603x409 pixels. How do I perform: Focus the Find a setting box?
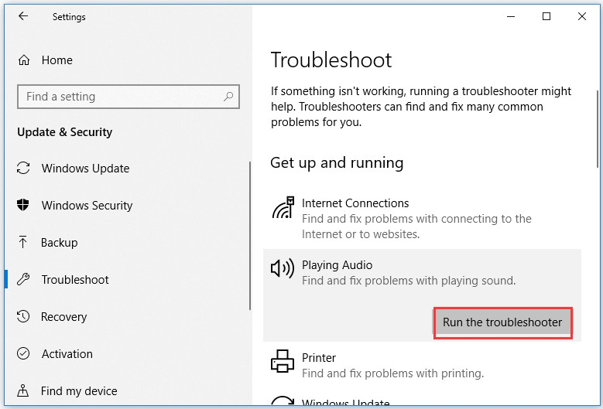120,97
